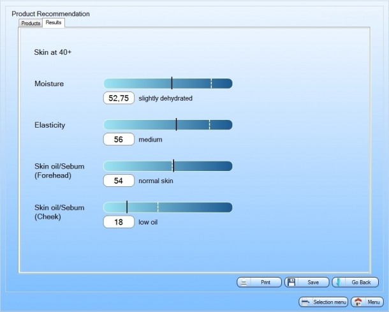Click the "Skin at 40+" heading
This screenshot has height=312, width=389.
tap(52, 52)
